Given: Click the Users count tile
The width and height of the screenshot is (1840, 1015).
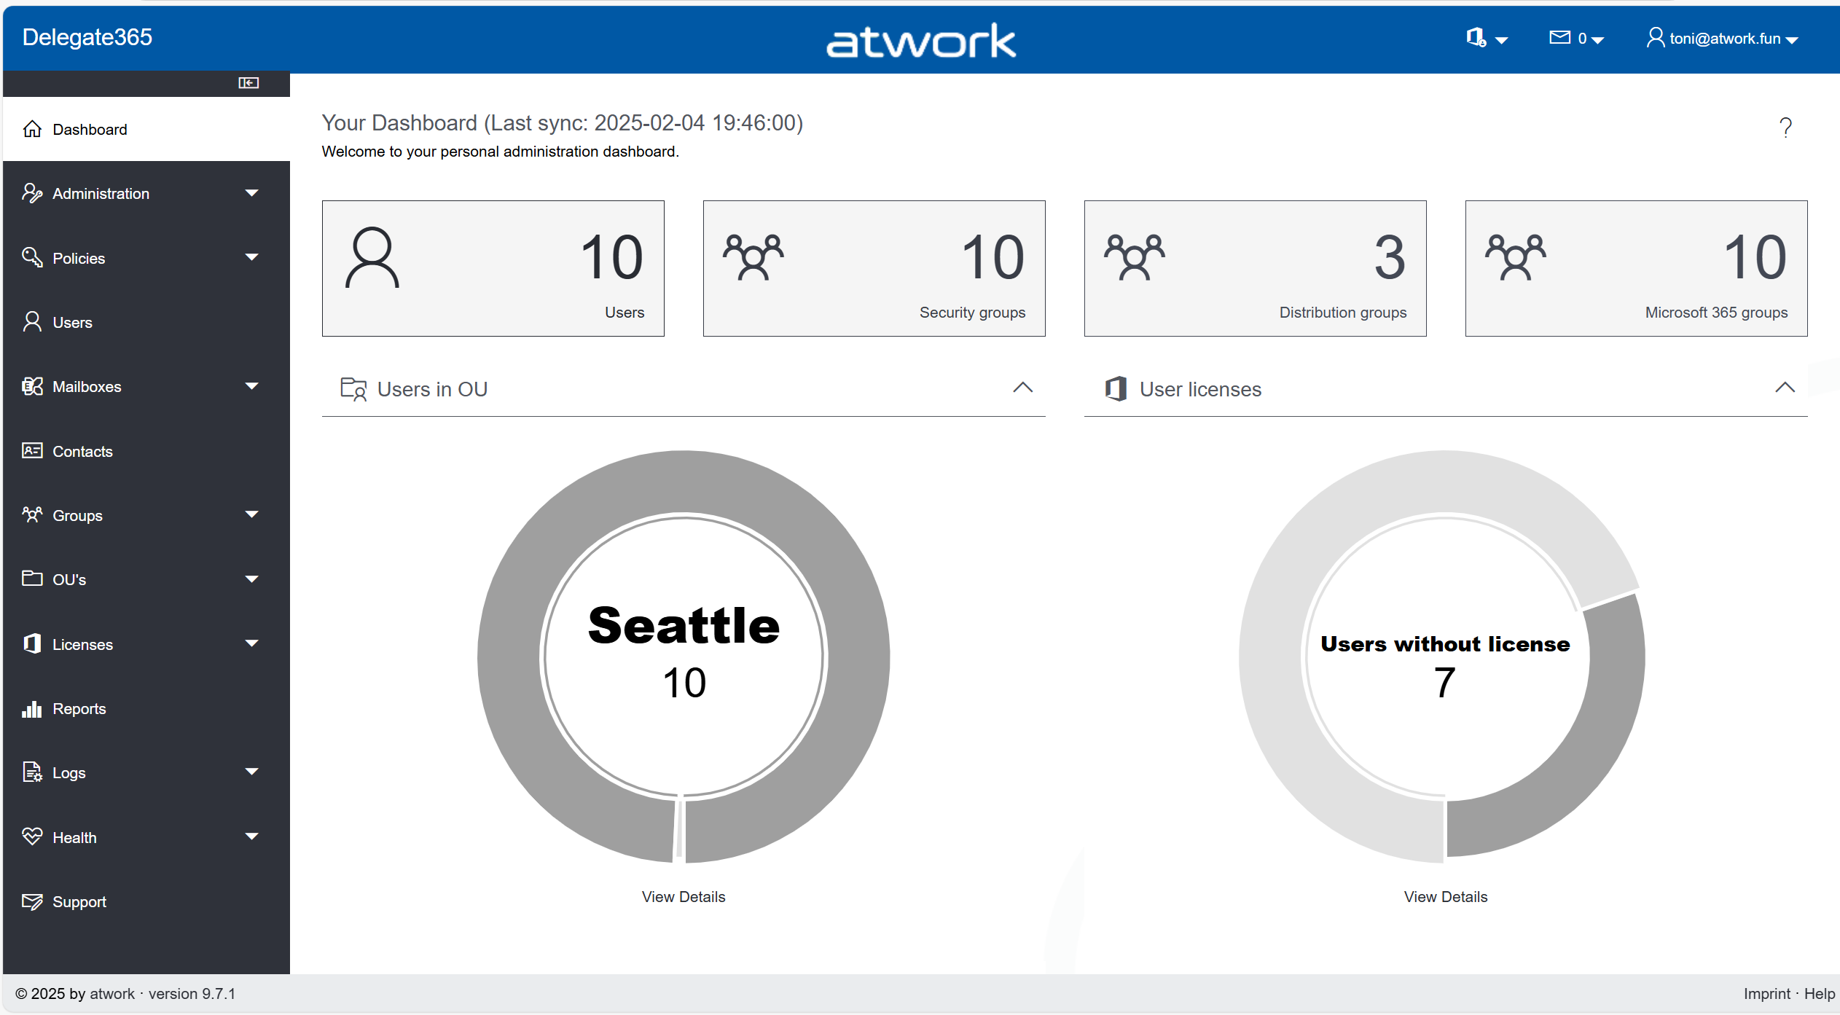Looking at the screenshot, I should click(493, 268).
